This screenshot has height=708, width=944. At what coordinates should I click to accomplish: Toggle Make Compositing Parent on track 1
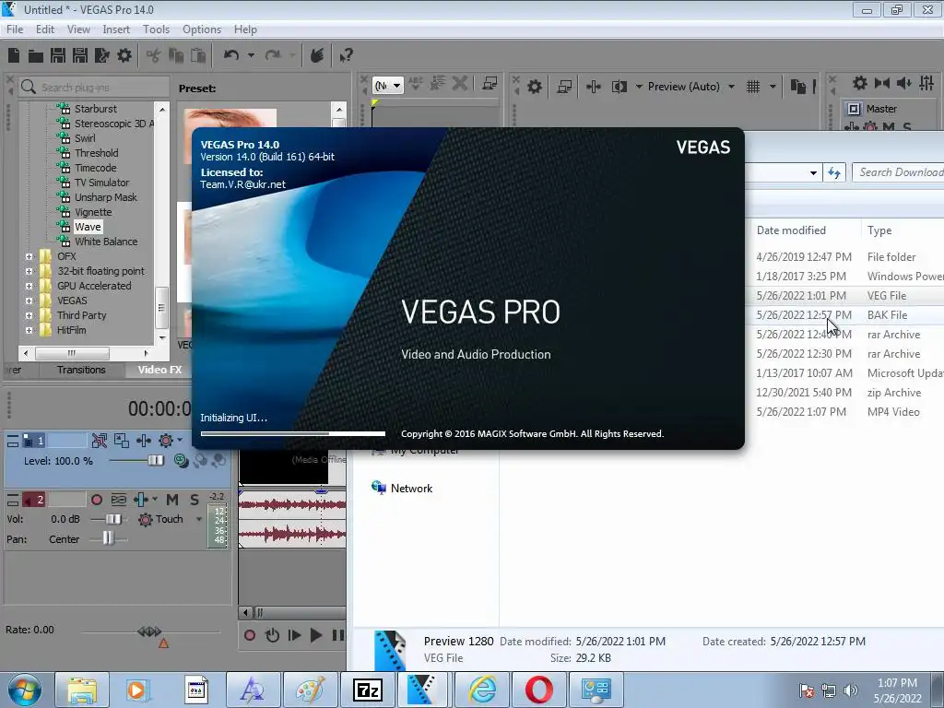(200, 461)
